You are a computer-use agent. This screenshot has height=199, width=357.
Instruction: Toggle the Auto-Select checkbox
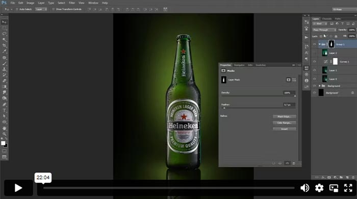pos(17,9)
